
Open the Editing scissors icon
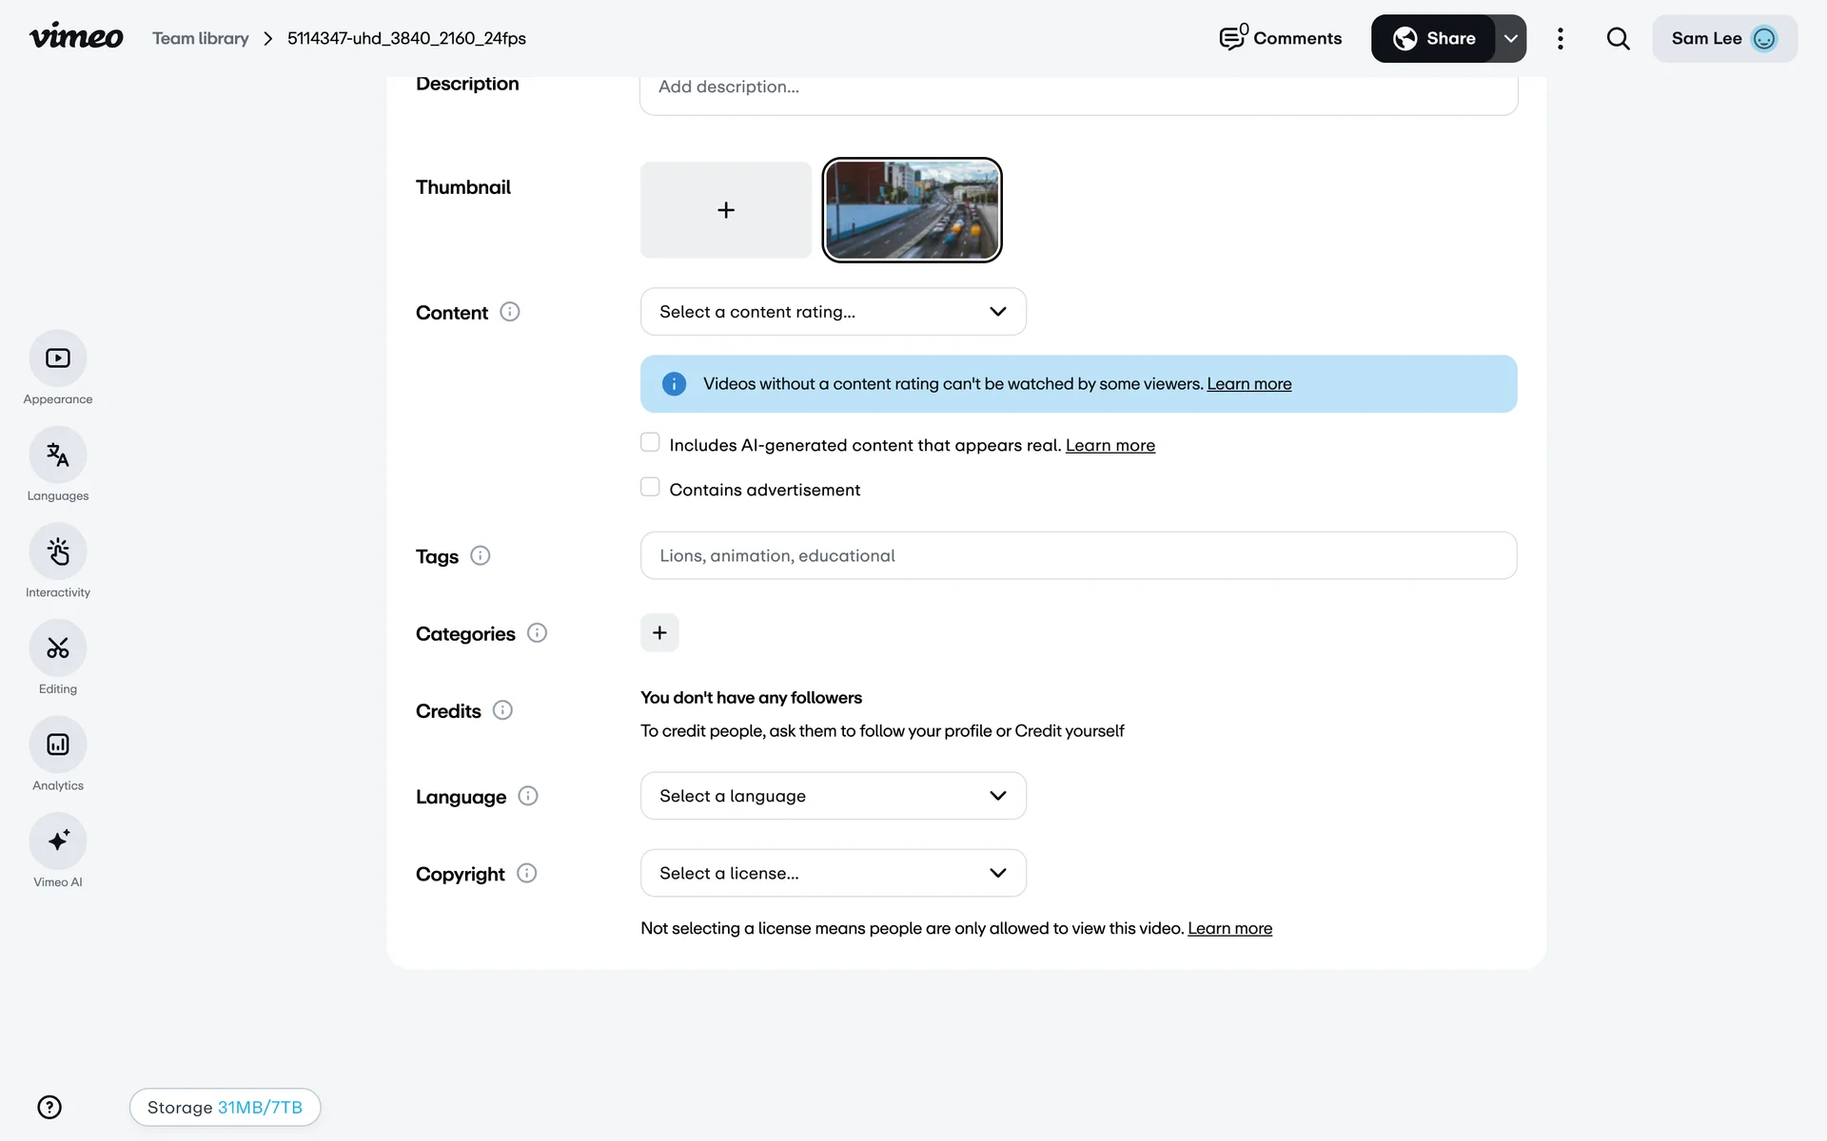click(x=58, y=648)
